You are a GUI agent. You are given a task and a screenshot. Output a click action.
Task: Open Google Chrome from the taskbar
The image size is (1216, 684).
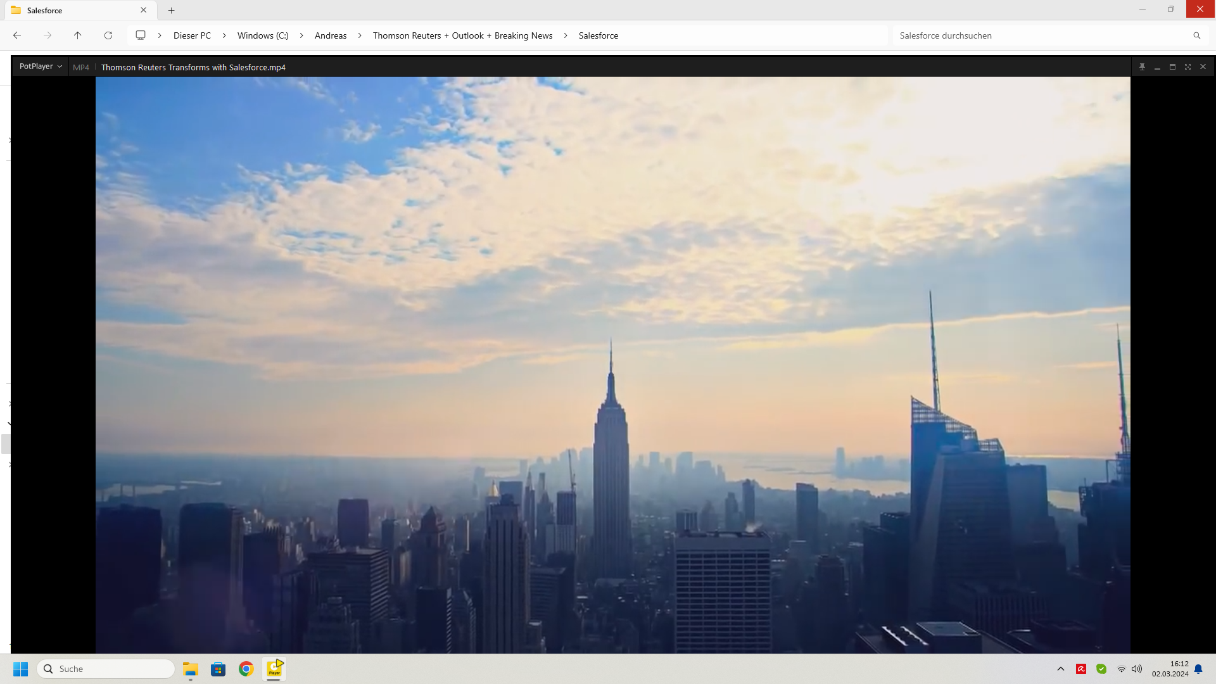[246, 669]
